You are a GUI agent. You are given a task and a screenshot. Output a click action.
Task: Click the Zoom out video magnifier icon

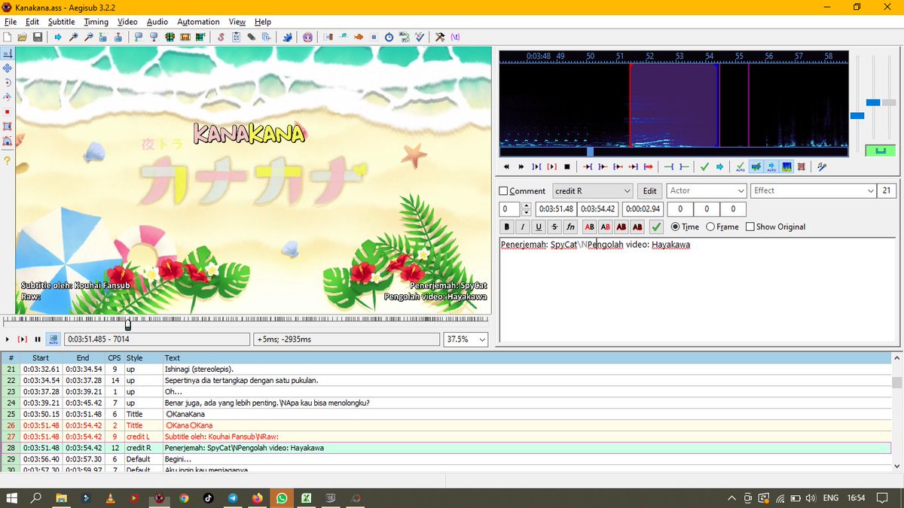(x=88, y=37)
